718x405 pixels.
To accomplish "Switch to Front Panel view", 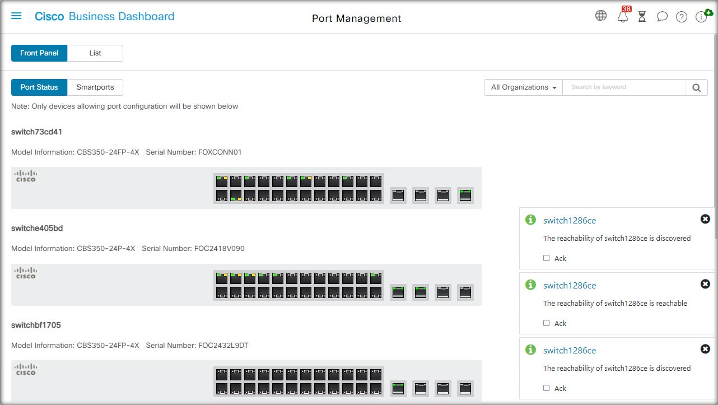I will pyautogui.click(x=39, y=53).
